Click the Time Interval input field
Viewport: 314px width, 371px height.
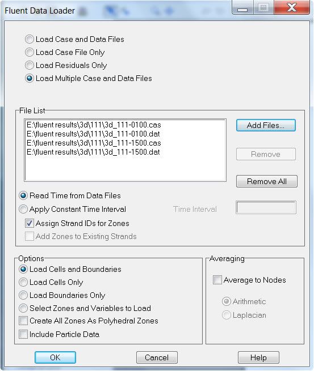pos(266,207)
